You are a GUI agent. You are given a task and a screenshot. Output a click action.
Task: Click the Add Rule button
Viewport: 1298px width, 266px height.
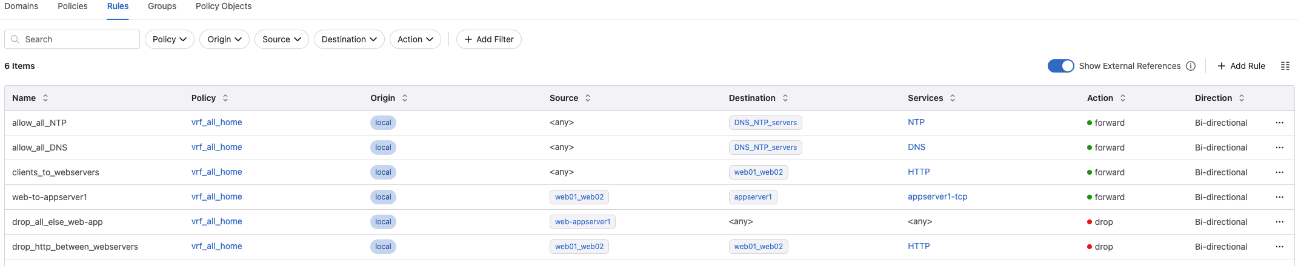click(x=1241, y=66)
